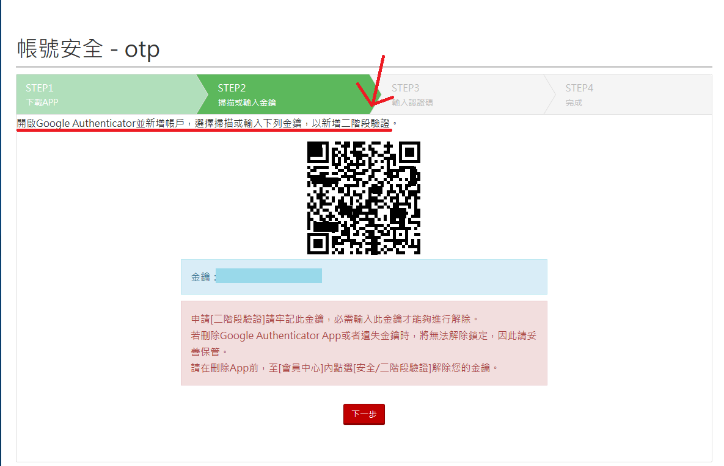This screenshot has width=724, height=466.
Task: Open the STEP3 輸入認證碼 step
Action: click(x=462, y=95)
